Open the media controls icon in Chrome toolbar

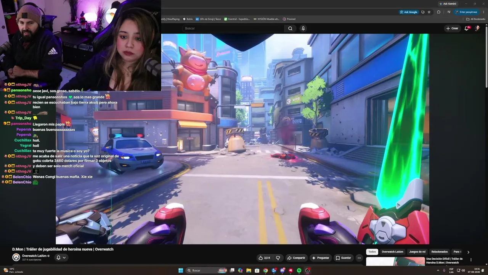click(449, 12)
